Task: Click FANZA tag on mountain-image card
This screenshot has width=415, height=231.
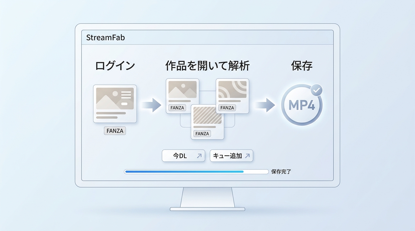Action: tap(177, 108)
